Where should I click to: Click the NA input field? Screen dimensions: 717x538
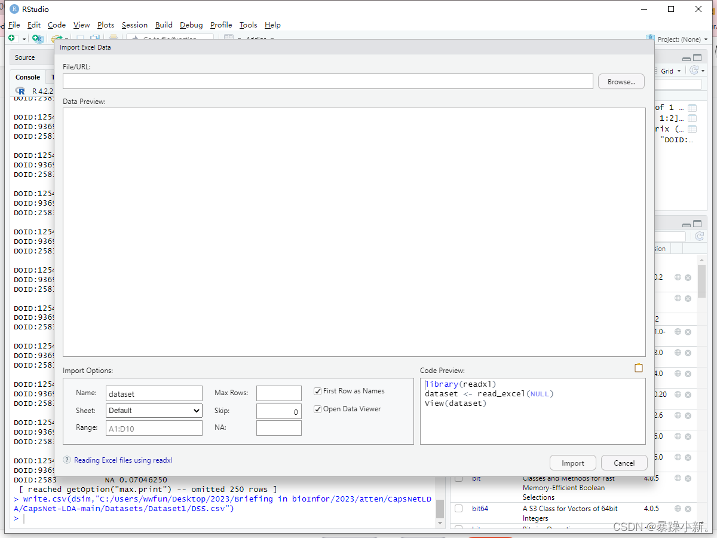point(279,428)
